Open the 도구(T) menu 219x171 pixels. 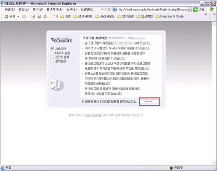click(71, 10)
